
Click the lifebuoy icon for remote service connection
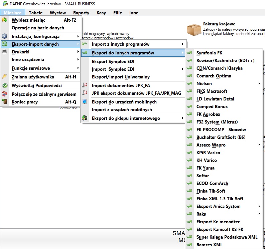(x=4, y=94)
